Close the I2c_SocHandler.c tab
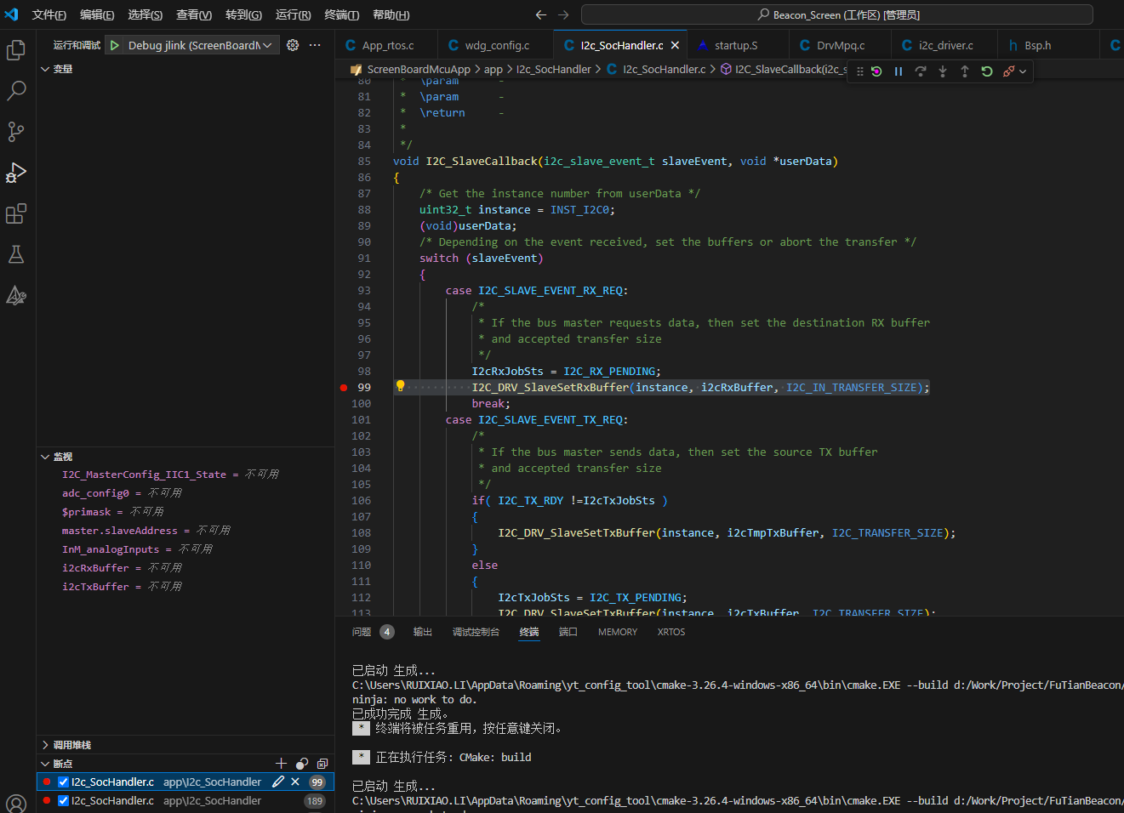The width and height of the screenshot is (1124, 813). tap(675, 45)
